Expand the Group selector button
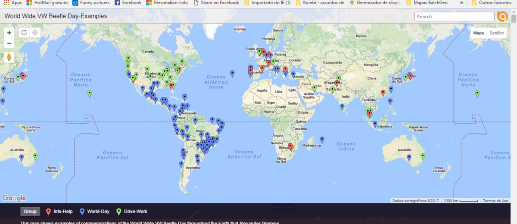The width and height of the screenshot is (517, 224). pos(30,212)
